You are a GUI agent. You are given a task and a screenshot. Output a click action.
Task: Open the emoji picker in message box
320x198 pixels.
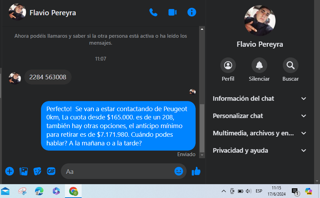[179, 171]
